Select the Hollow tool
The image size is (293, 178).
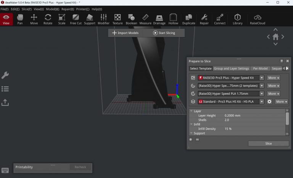(x=173, y=19)
